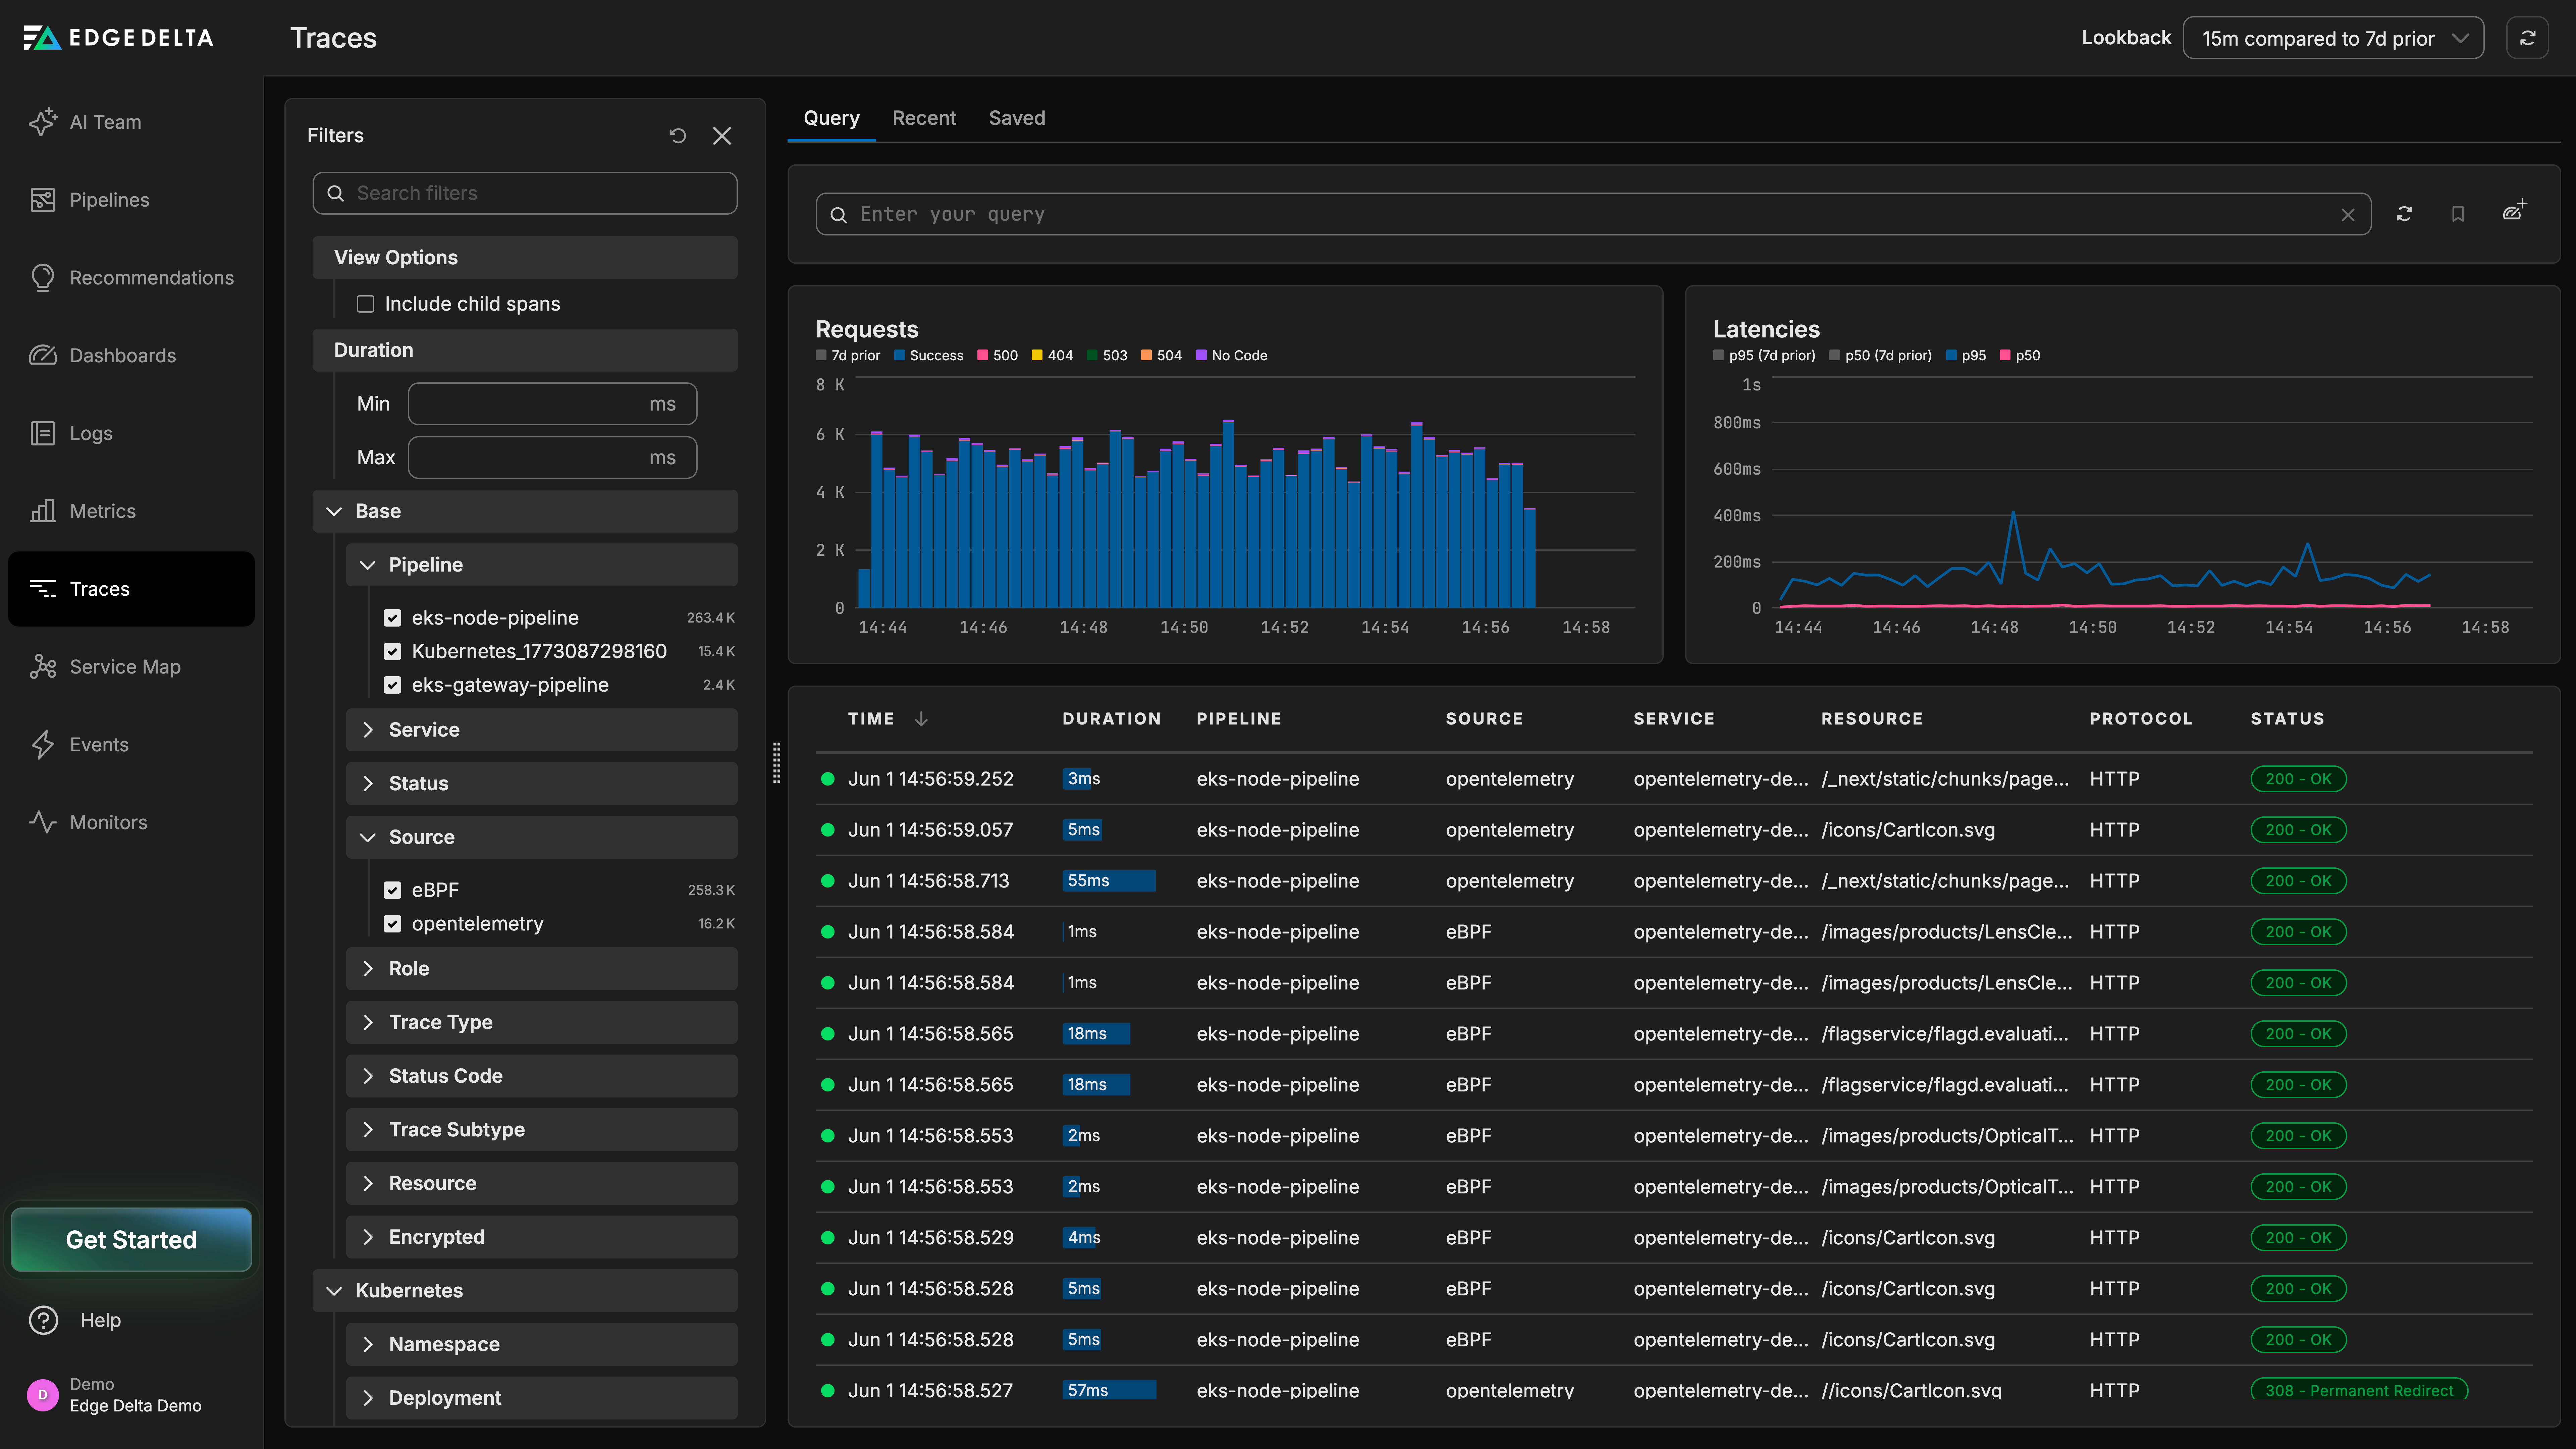Click the Help question mark icon

(x=43, y=1320)
